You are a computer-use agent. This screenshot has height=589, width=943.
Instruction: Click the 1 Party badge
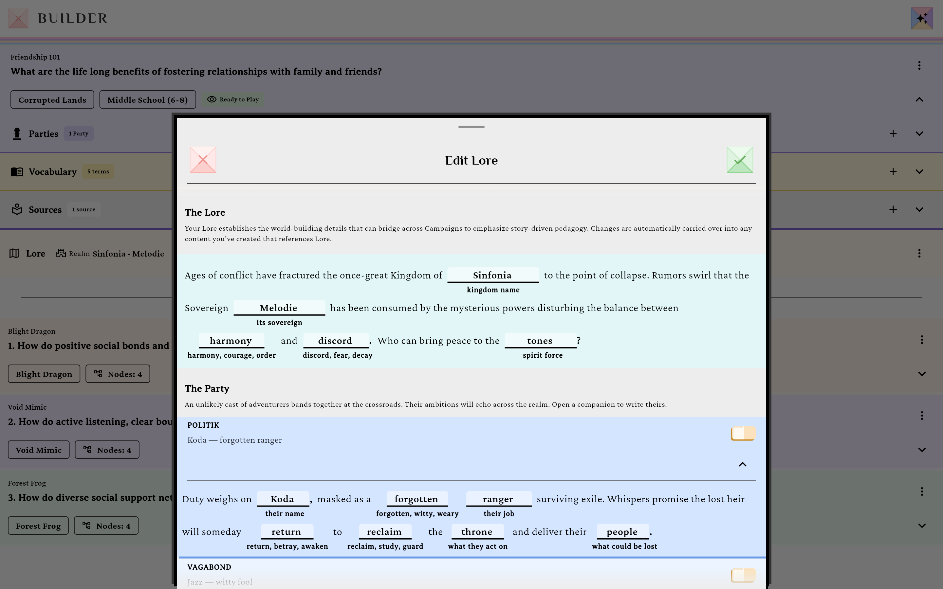pyautogui.click(x=79, y=134)
